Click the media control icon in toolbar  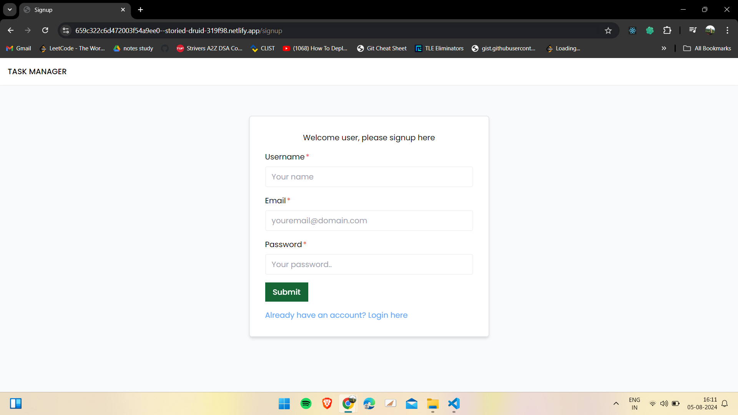(693, 30)
